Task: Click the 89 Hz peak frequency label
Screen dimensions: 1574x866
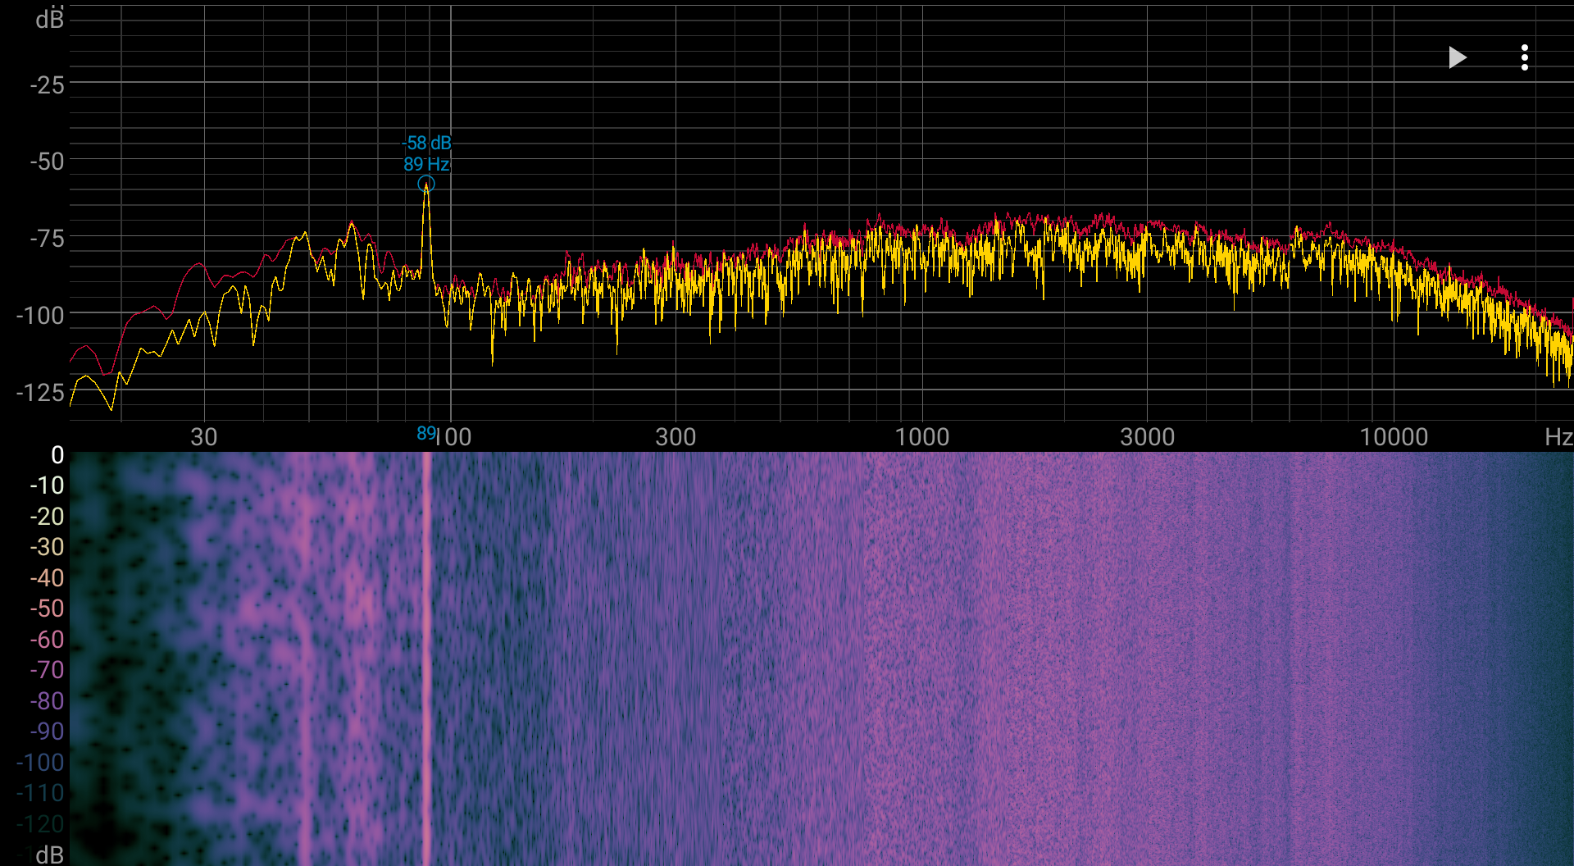Action: (426, 164)
